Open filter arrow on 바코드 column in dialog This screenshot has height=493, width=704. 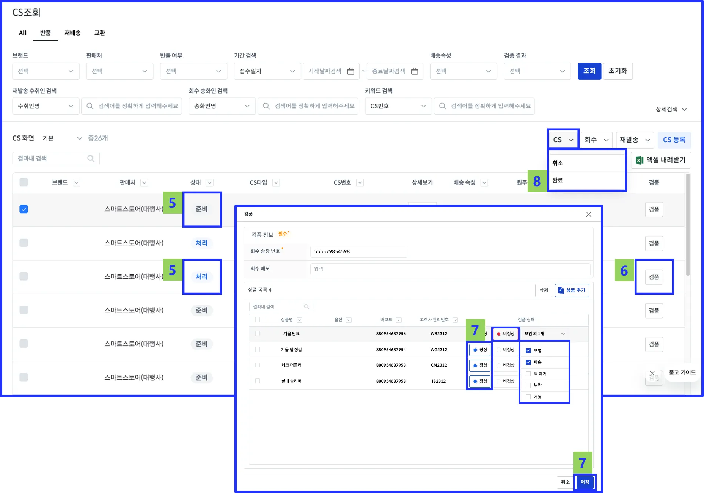coord(399,320)
